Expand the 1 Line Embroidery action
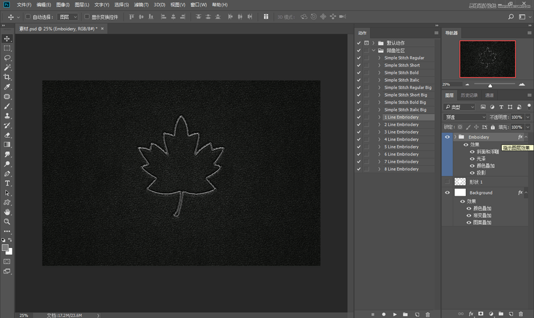Image resolution: width=534 pixels, height=318 pixels. [379, 117]
